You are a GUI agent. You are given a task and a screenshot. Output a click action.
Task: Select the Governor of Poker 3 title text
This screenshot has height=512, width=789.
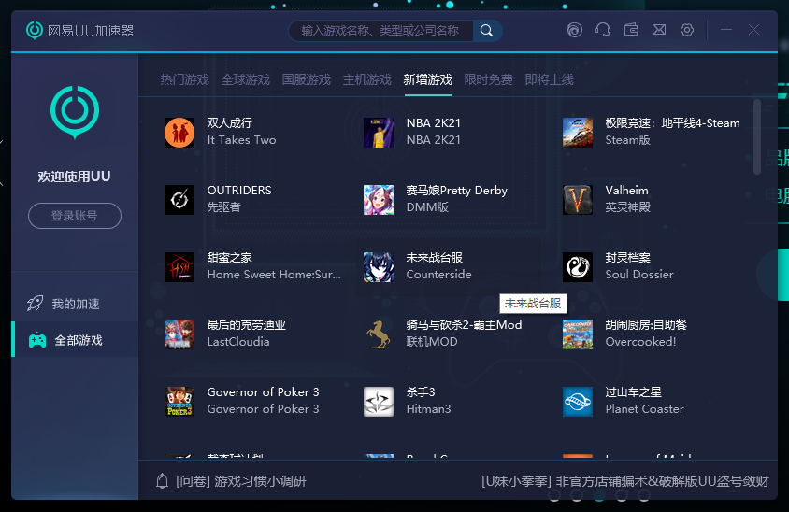click(x=263, y=392)
